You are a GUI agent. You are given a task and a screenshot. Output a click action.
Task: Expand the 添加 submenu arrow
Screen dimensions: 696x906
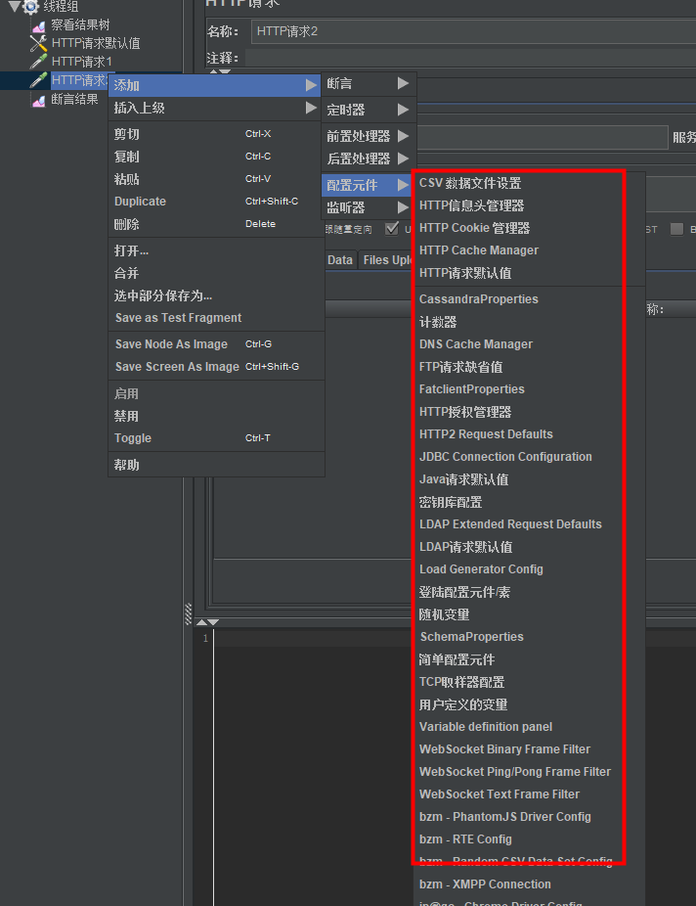311,85
